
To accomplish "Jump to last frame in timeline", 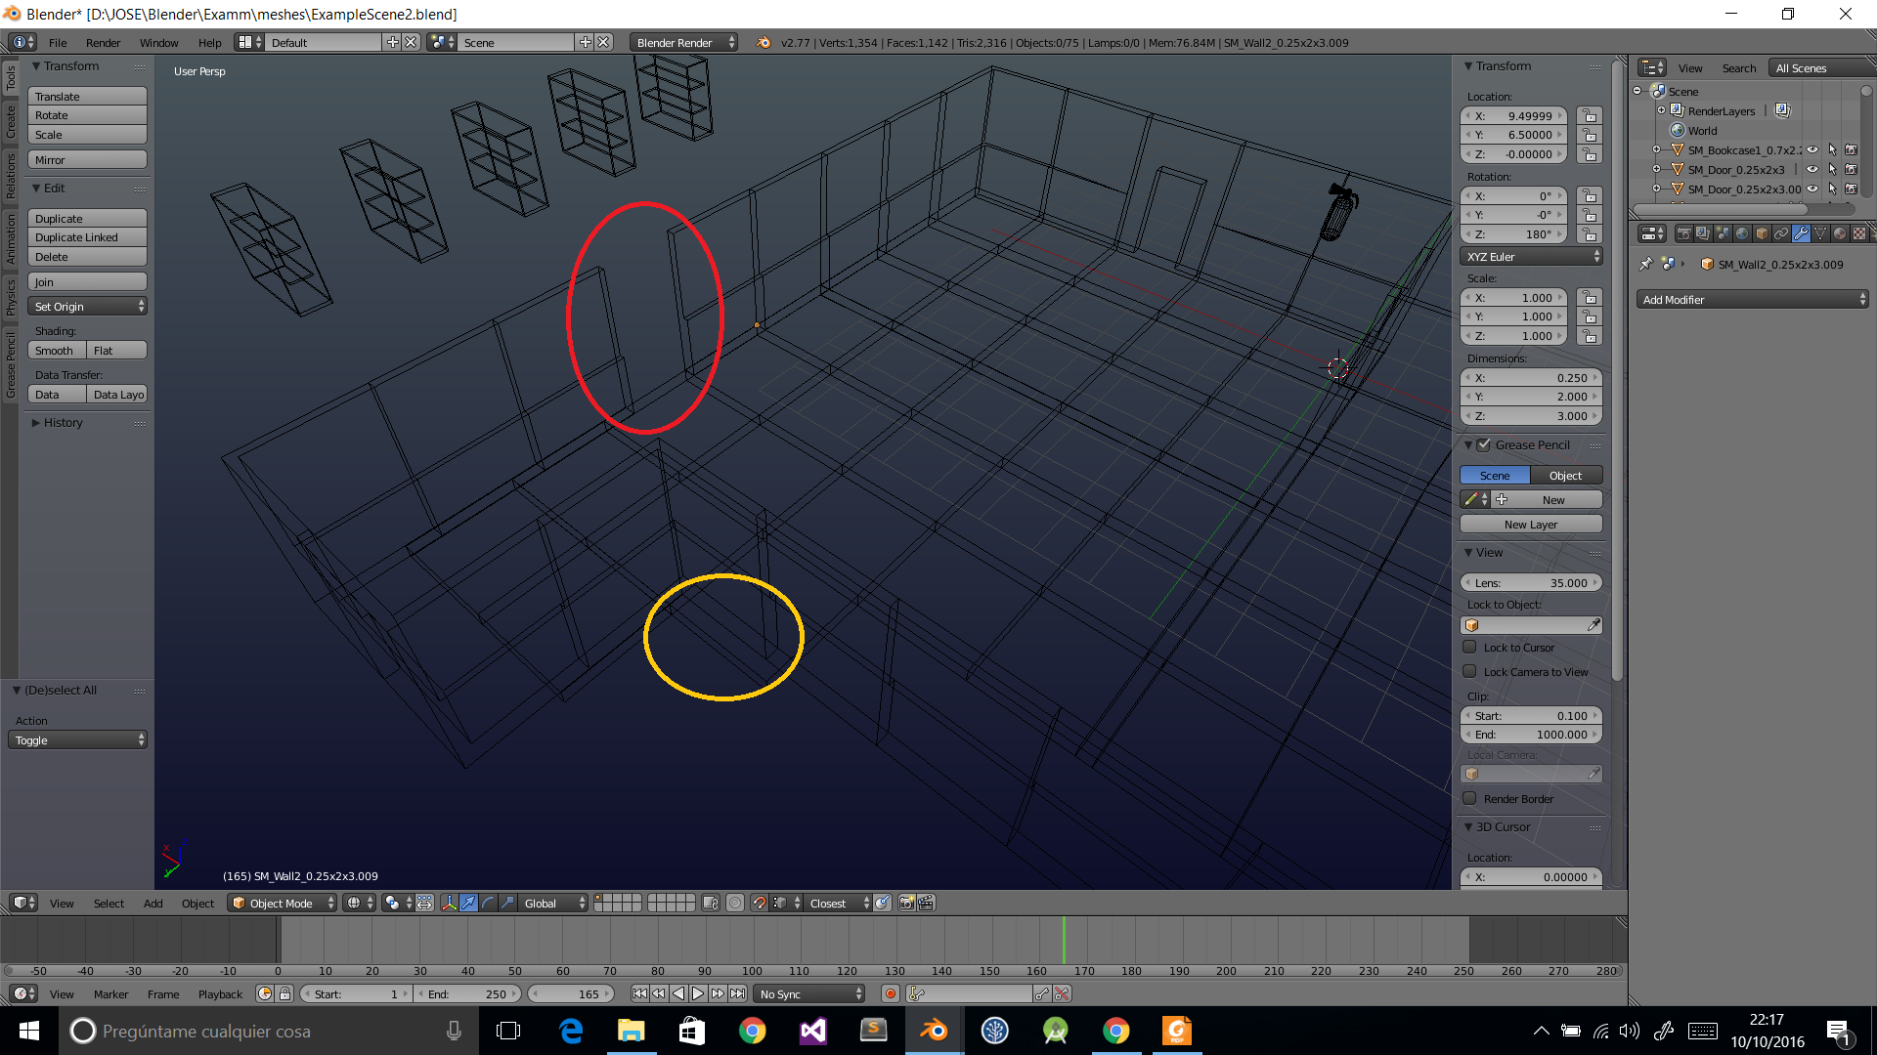I will click(x=738, y=993).
